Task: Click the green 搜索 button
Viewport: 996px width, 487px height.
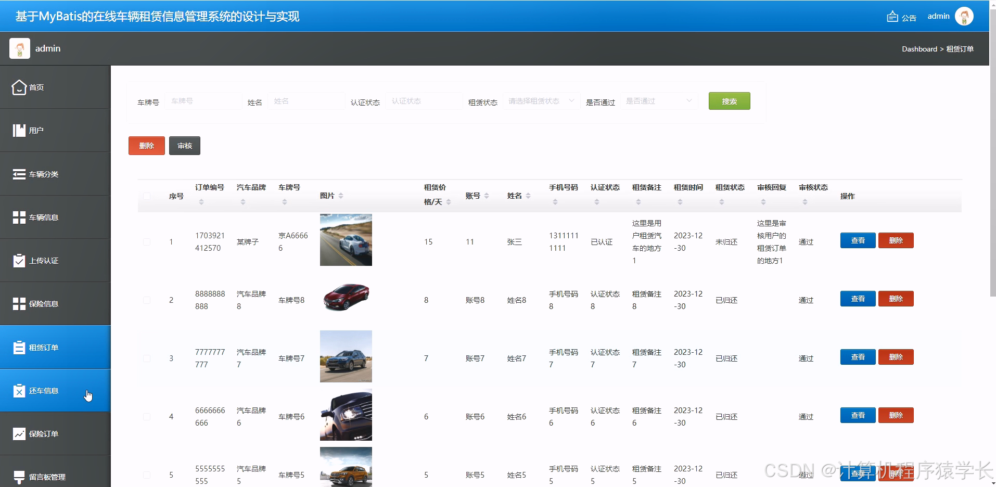Action: (x=729, y=101)
